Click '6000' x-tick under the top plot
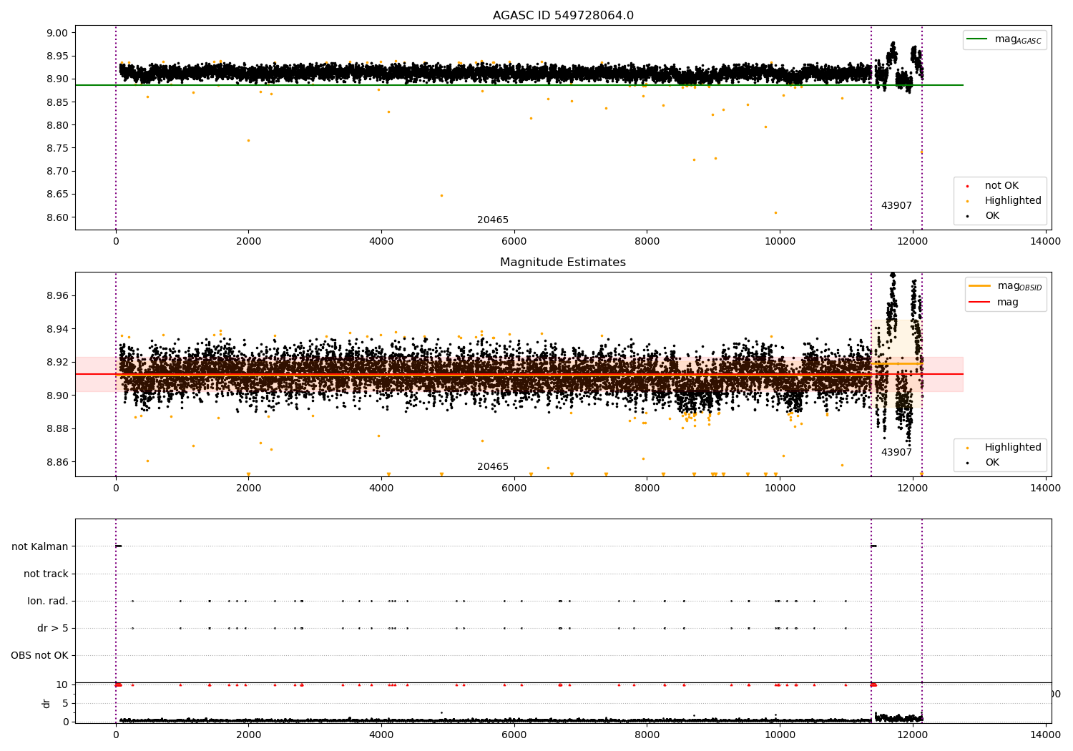This screenshot has height=751, width=1073. [514, 241]
